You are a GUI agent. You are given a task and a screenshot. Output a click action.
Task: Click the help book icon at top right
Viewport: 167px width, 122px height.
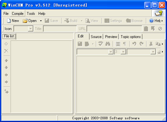click(x=159, y=13)
